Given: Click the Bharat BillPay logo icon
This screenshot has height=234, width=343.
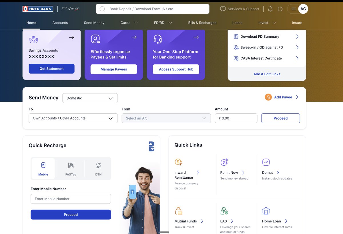Looking at the screenshot, I should [151, 146].
